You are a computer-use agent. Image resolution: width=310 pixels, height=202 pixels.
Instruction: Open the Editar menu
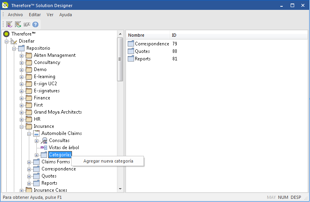point(35,15)
